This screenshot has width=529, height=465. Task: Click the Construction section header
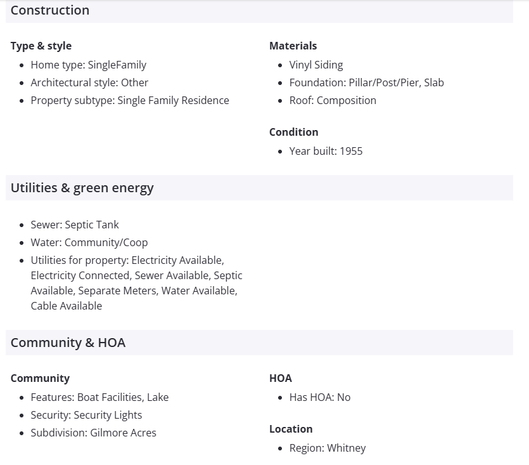[x=50, y=10]
